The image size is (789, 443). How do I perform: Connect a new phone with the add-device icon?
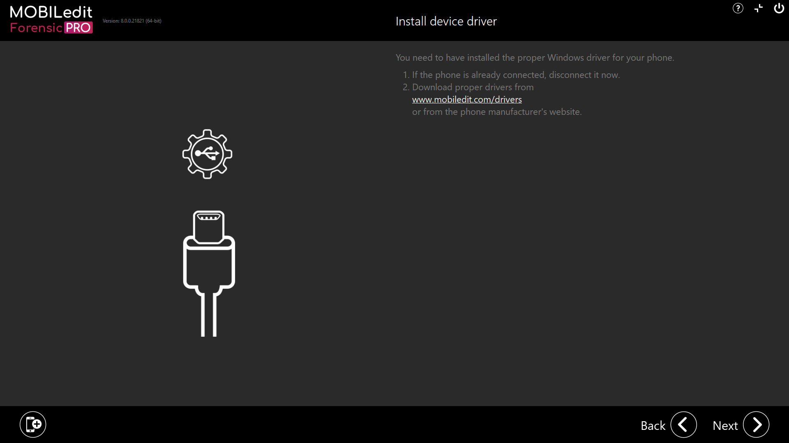click(33, 424)
